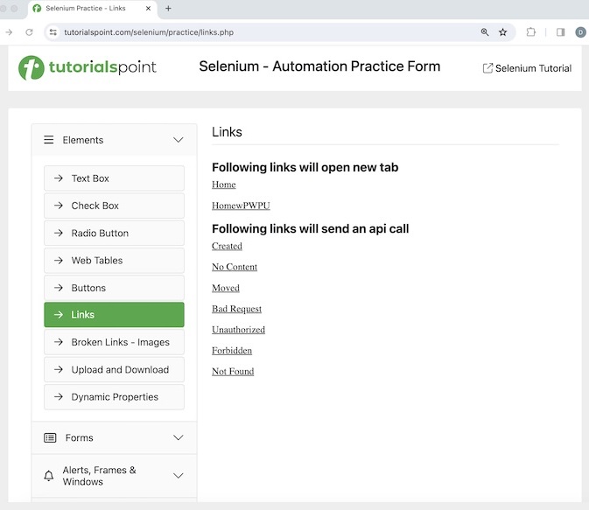Click the tutorialspoint logo
This screenshot has width=589, height=510.
click(x=88, y=67)
